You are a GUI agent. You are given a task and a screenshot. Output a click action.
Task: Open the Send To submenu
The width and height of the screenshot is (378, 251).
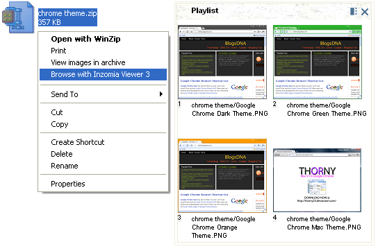point(103,94)
